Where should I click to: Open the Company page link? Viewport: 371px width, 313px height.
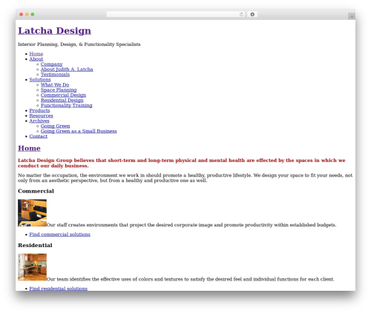click(x=51, y=64)
